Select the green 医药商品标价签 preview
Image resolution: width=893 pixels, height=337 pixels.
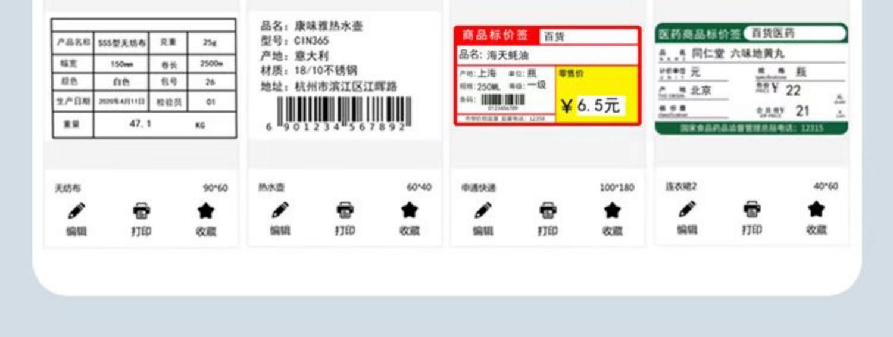pos(751,79)
